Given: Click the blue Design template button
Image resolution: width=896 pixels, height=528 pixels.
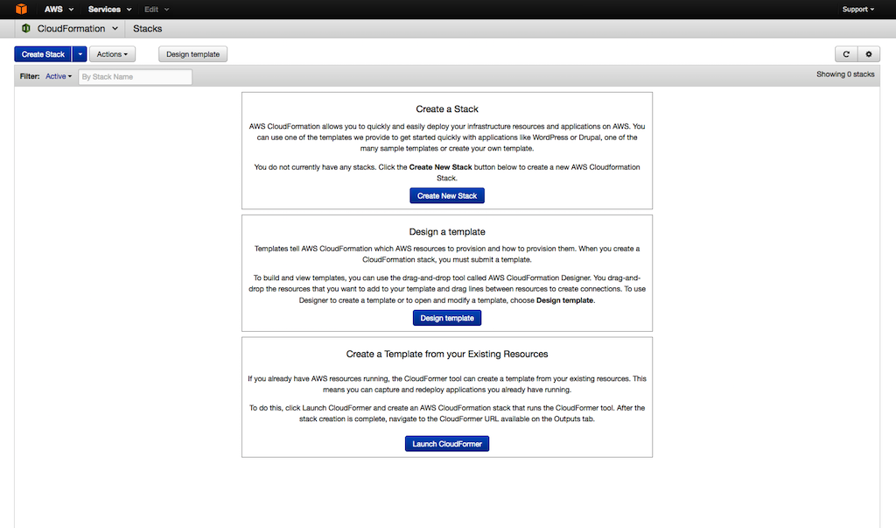Looking at the screenshot, I should pyautogui.click(x=447, y=318).
